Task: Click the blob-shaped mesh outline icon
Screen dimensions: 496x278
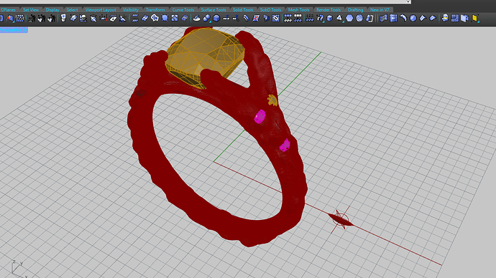Action: (155, 19)
